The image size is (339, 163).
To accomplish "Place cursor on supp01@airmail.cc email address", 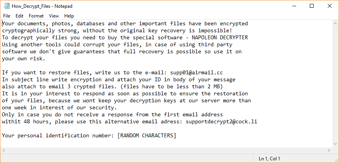I will (x=197, y=73).
